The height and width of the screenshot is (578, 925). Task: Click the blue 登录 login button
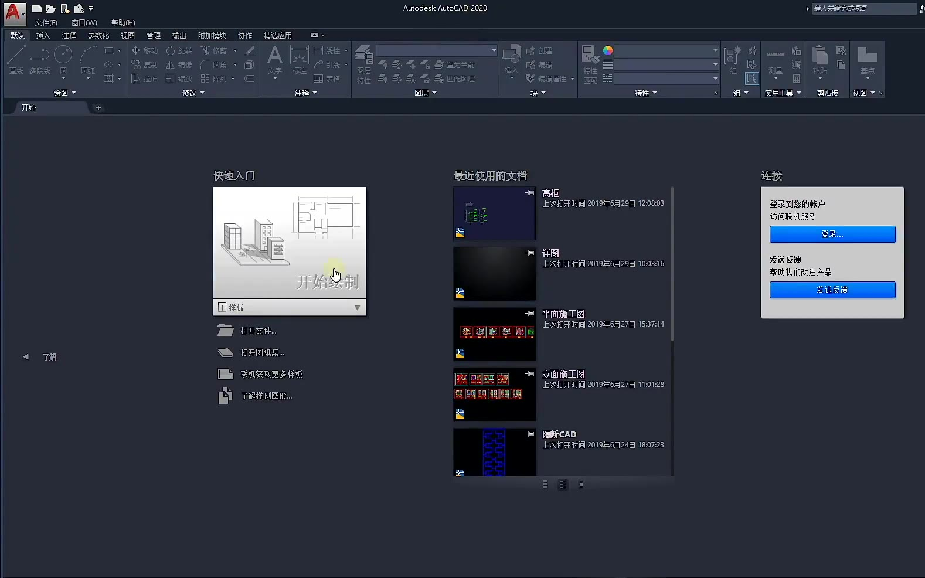tap(832, 234)
